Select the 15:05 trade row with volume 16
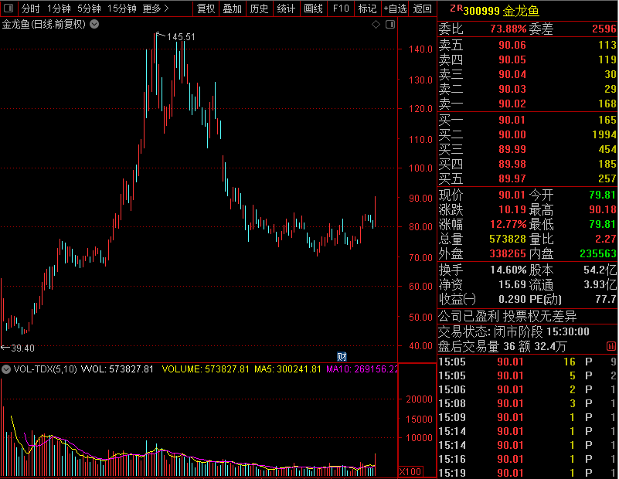Viewport: 619px width, 479px height. tap(527, 362)
